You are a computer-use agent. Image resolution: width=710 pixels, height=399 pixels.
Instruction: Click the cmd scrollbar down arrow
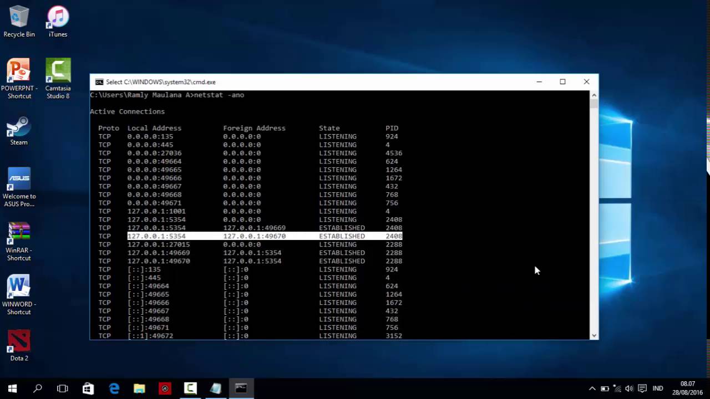(594, 335)
